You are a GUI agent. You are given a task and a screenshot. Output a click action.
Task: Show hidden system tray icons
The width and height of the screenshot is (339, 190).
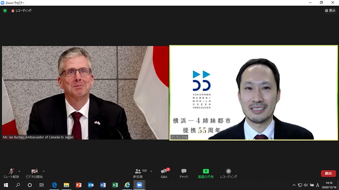(294, 185)
